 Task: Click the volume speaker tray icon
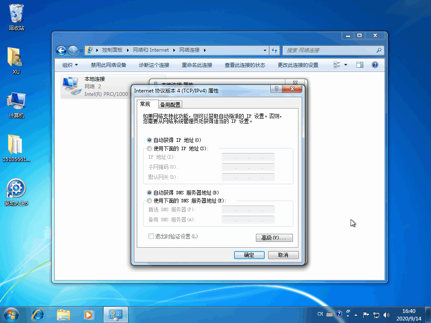coord(386,314)
